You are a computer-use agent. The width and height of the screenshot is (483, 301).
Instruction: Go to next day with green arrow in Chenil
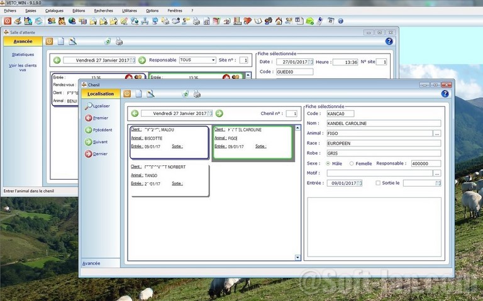click(219, 114)
